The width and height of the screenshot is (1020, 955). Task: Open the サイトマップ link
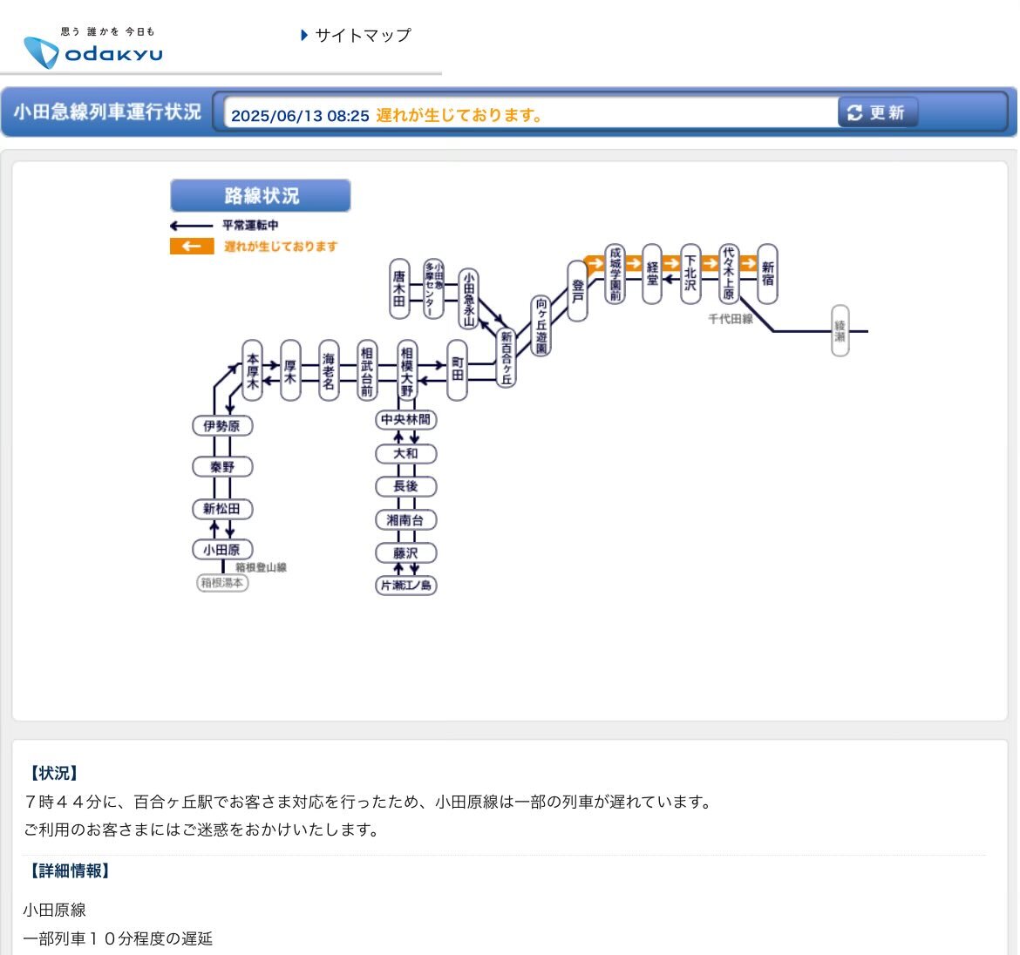(363, 35)
